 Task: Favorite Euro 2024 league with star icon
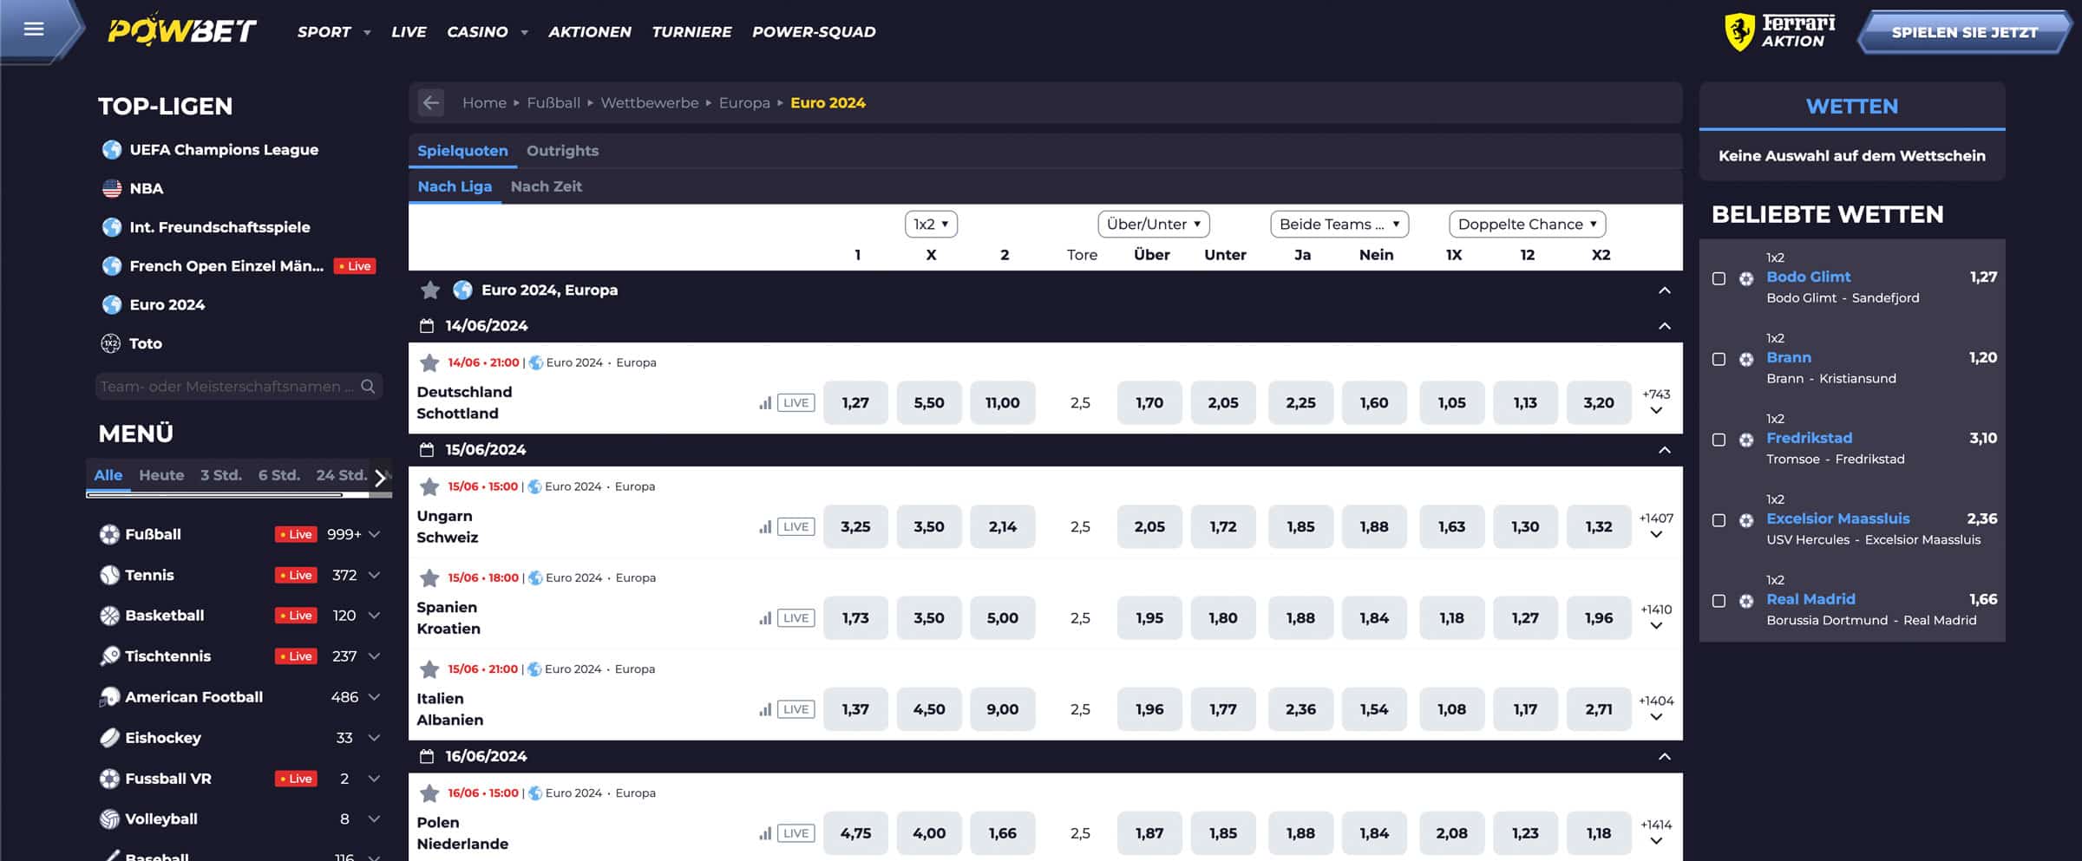(429, 290)
